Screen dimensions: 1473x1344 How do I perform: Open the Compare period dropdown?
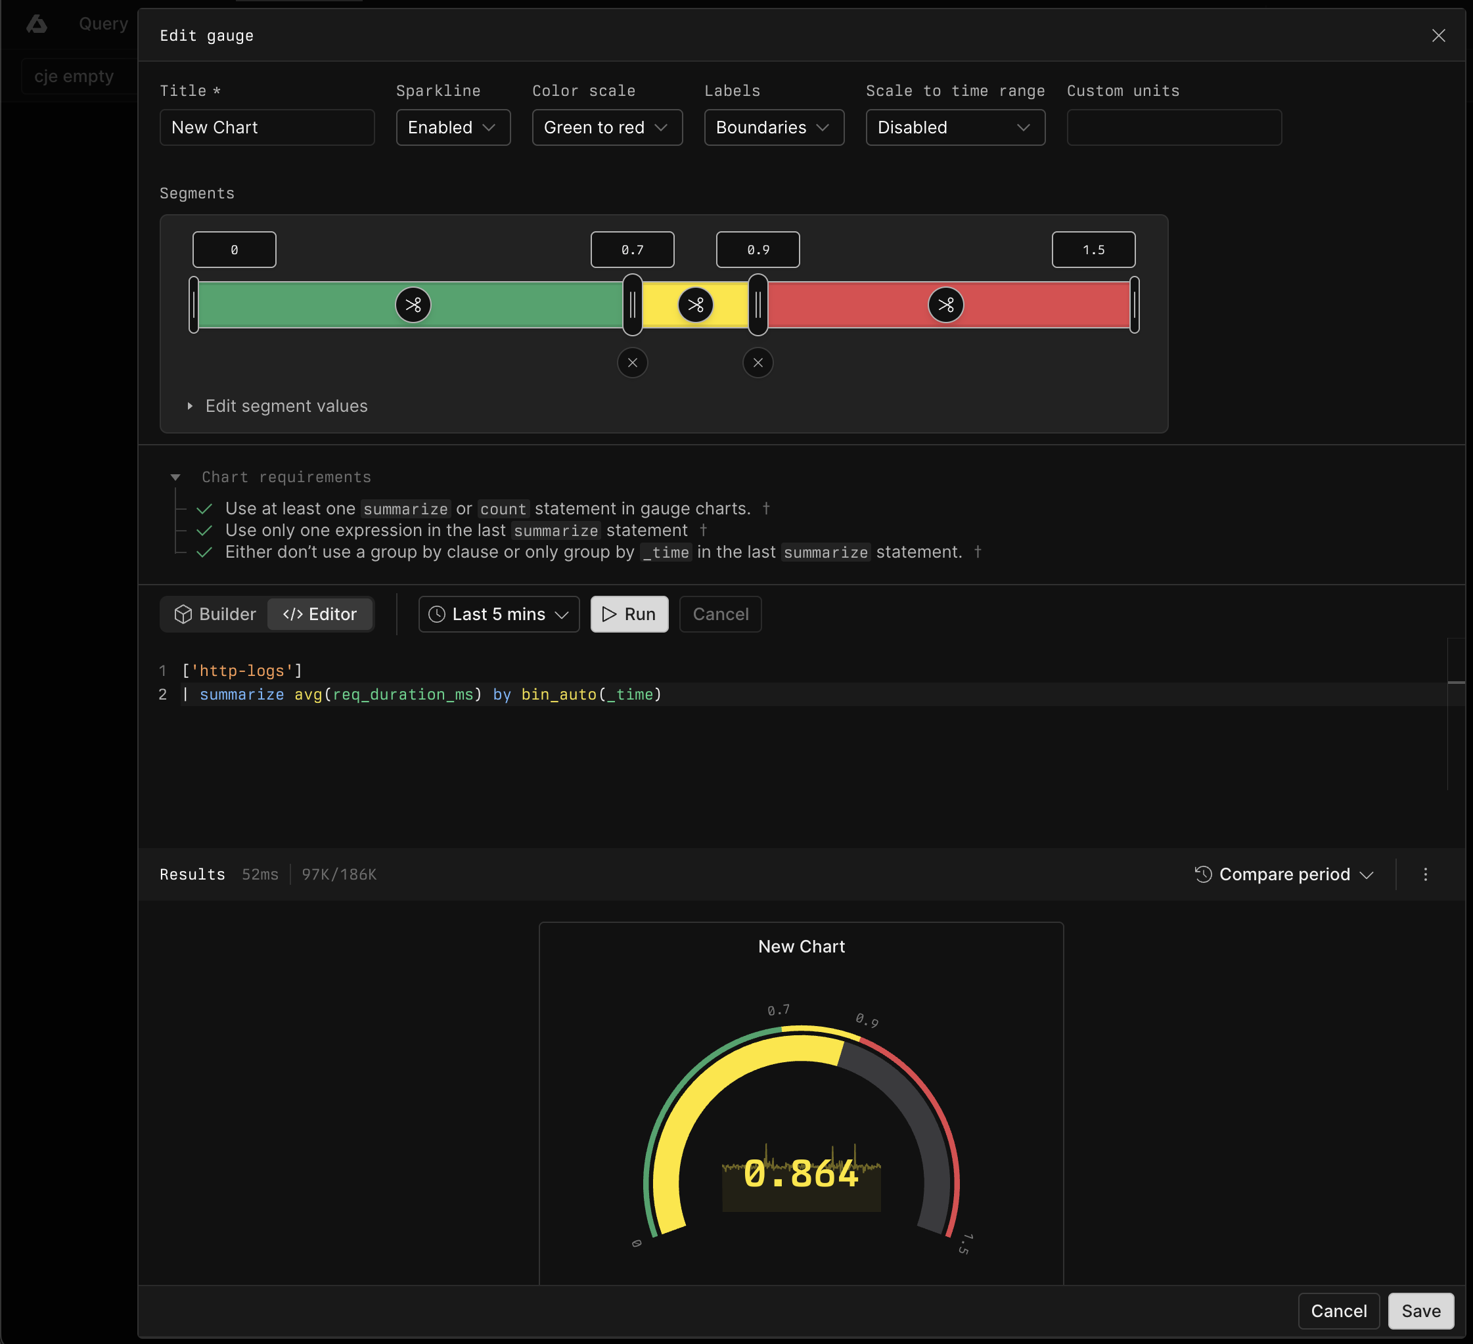1284,874
